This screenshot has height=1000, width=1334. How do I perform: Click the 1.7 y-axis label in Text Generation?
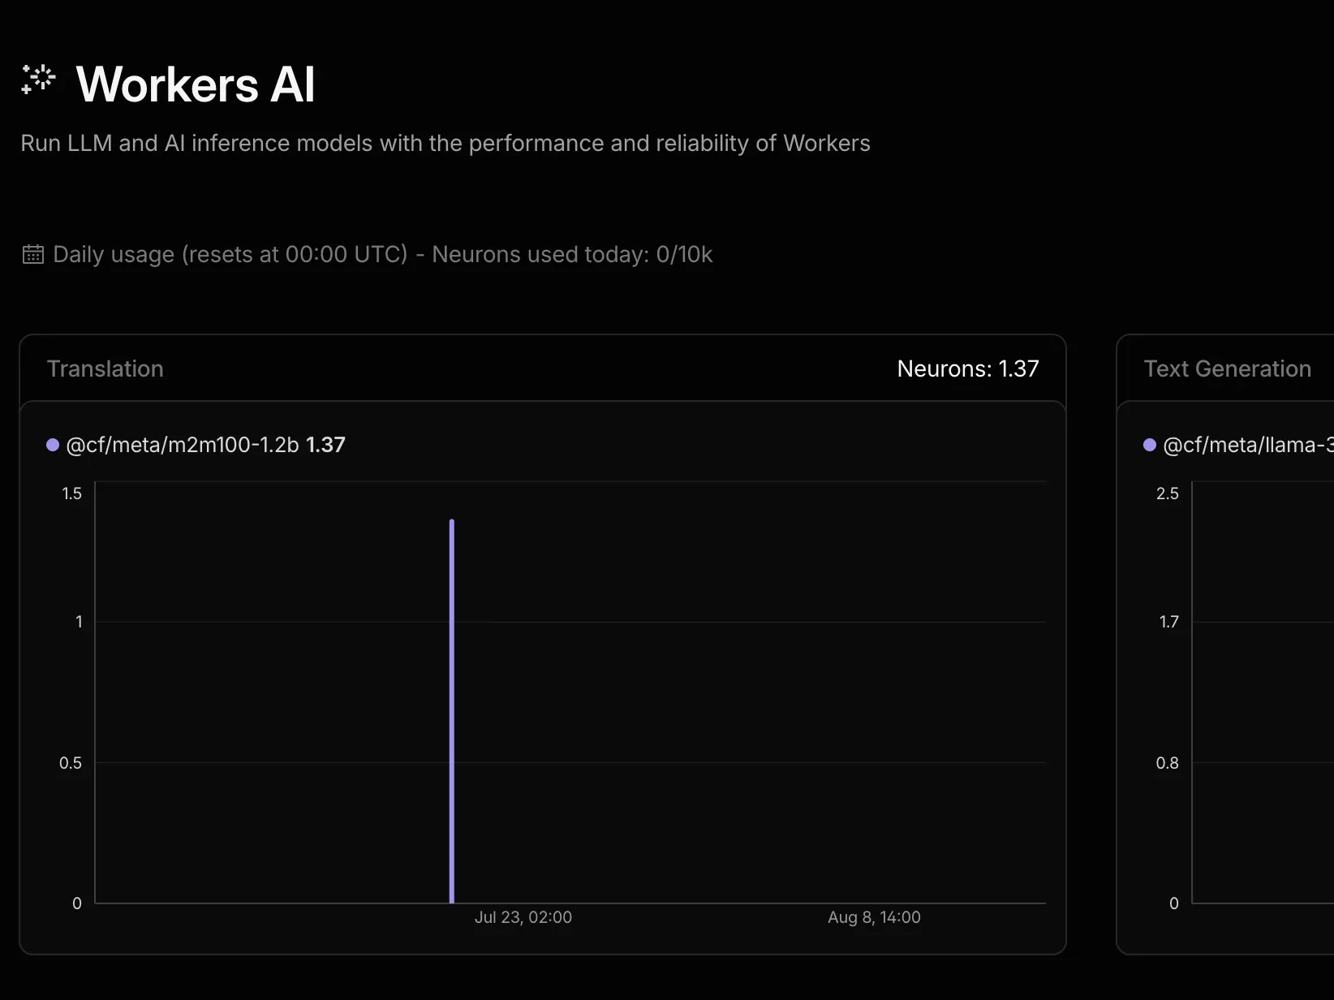pos(1168,622)
